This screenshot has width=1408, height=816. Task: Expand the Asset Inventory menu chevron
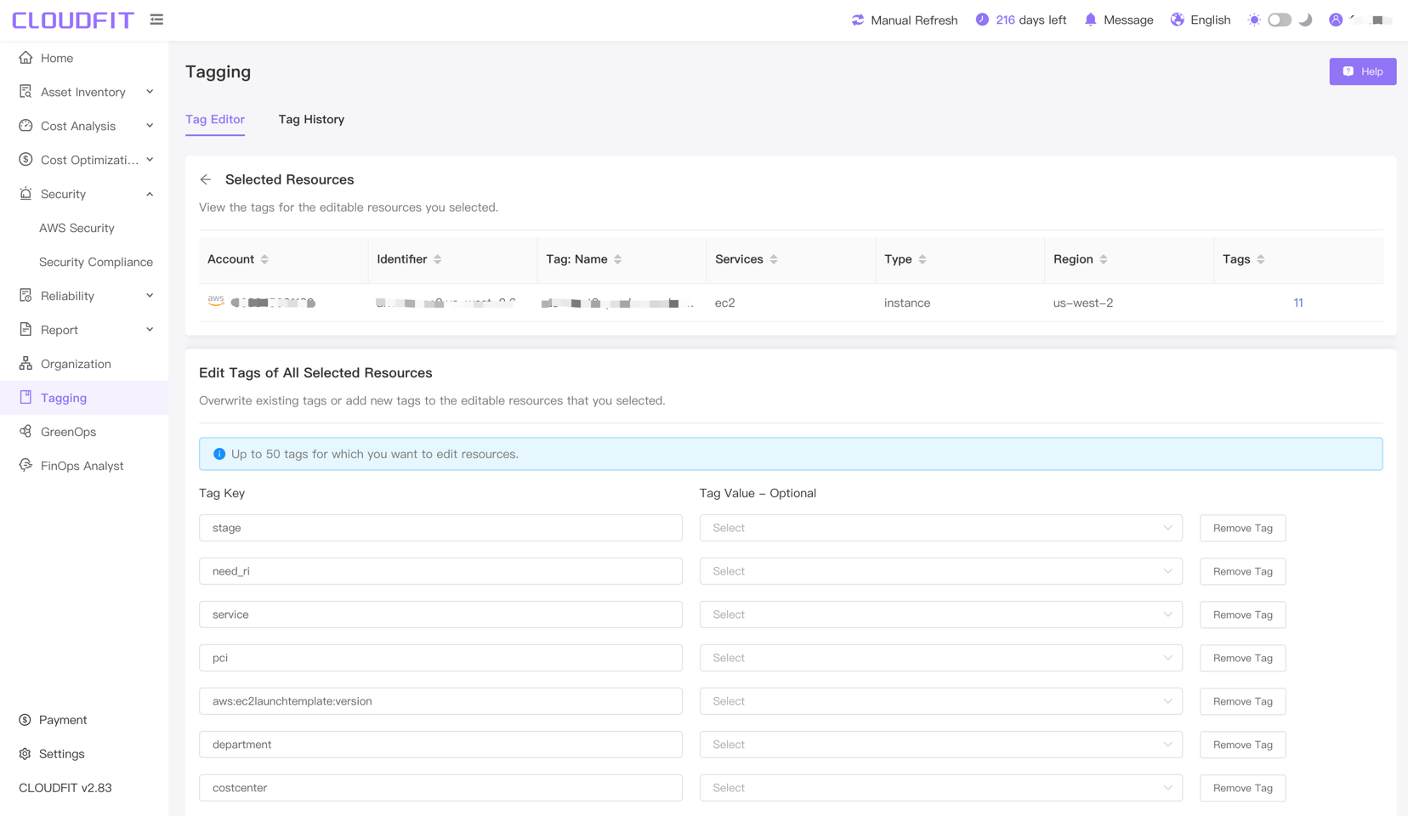(150, 92)
